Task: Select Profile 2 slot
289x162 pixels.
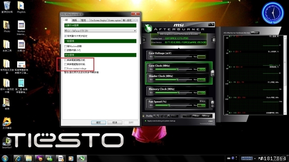Action: tap(158, 116)
